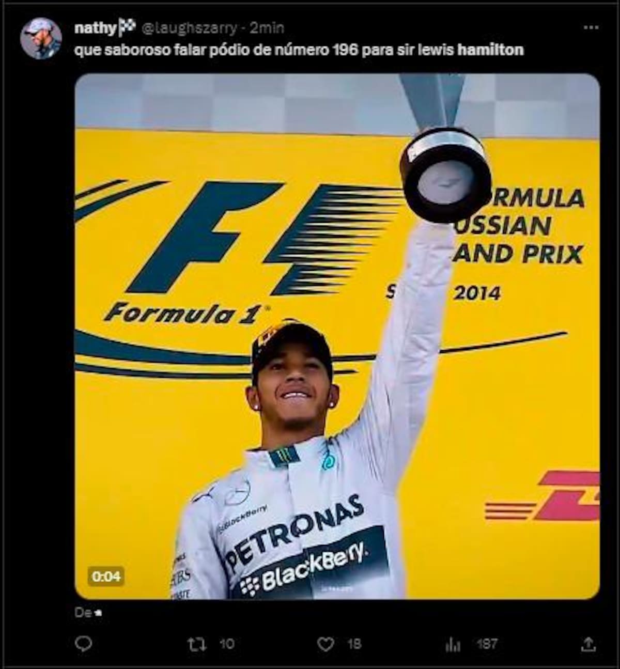Open the @laughszarry handle link
The height and width of the screenshot is (669, 620).
(x=189, y=28)
